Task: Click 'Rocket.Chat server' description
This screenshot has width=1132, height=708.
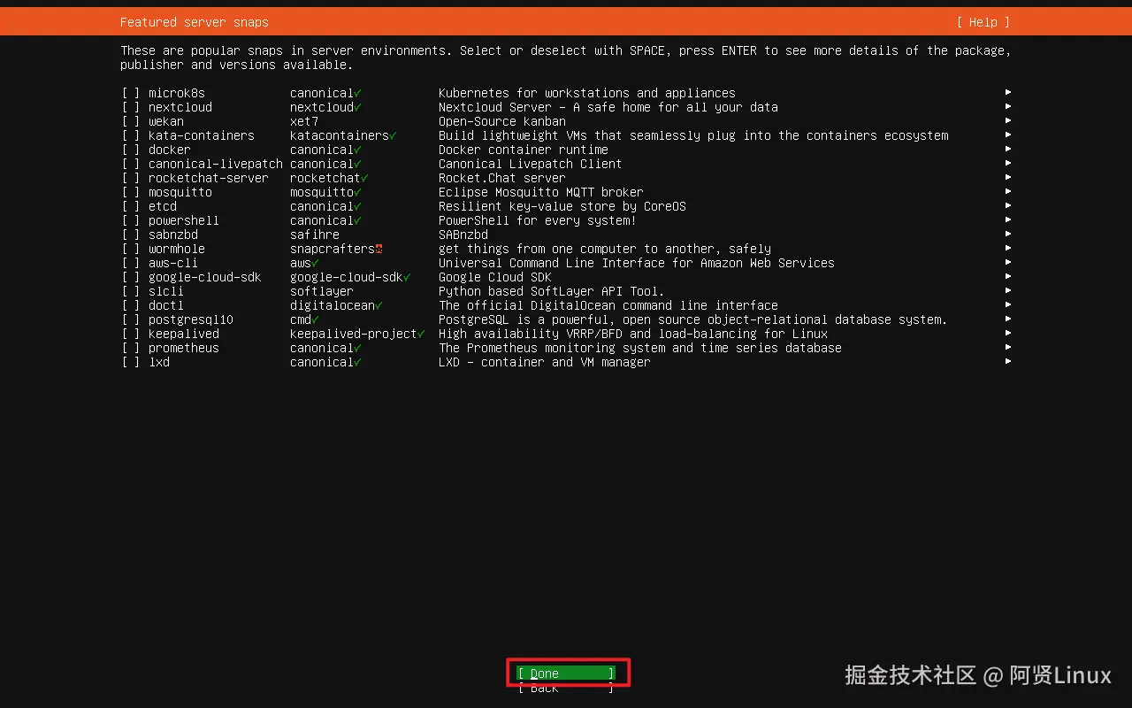Action: pyautogui.click(x=502, y=178)
